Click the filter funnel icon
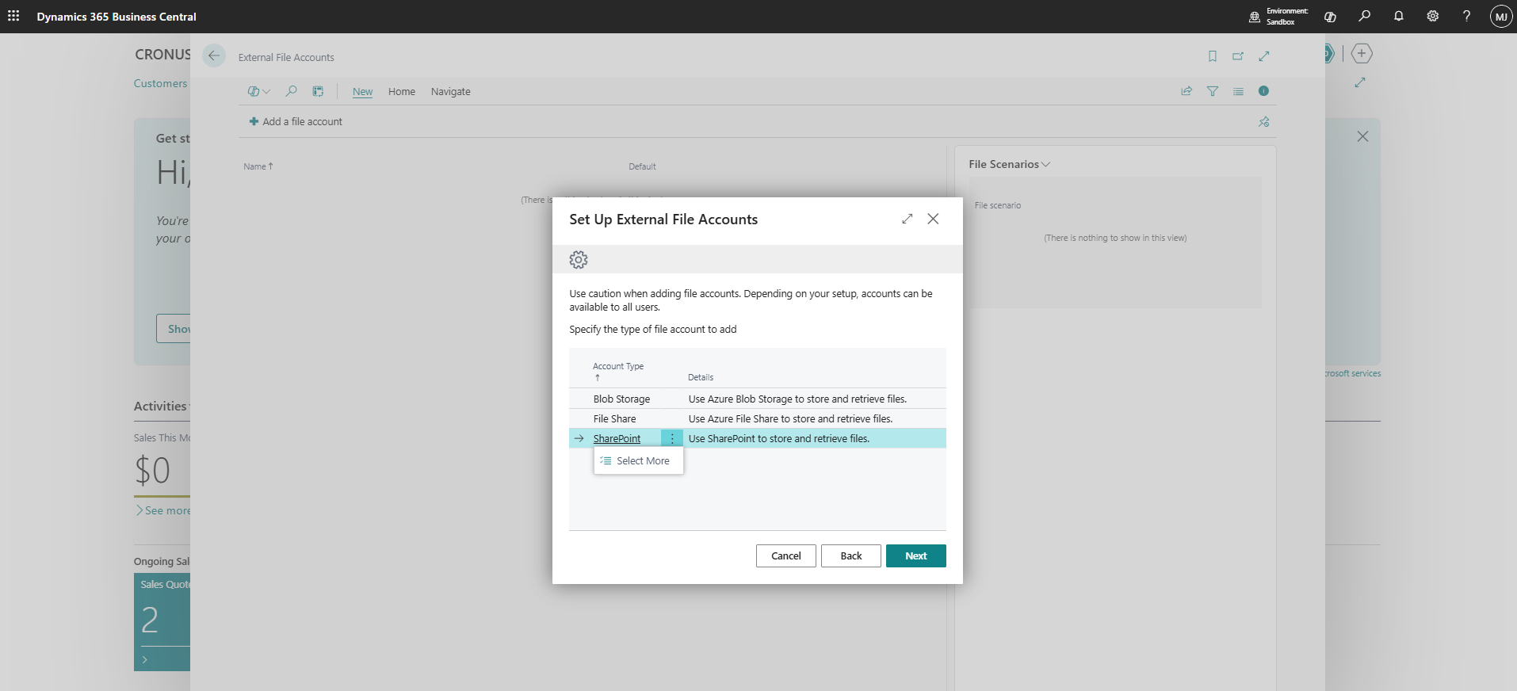 pyautogui.click(x=1212, y=91)
